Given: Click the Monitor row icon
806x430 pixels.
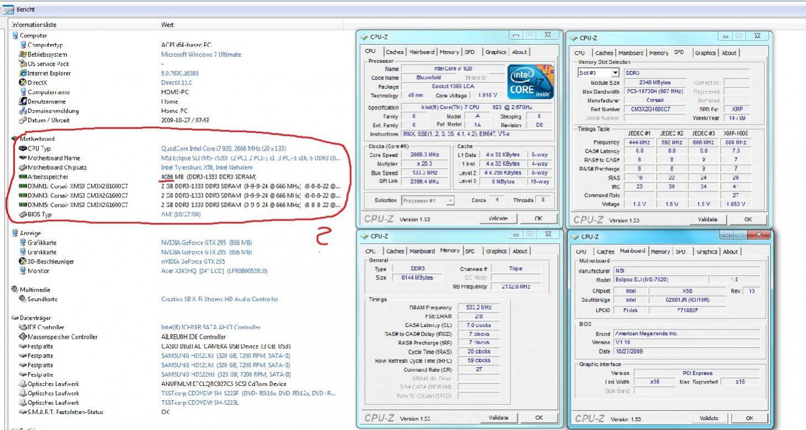Looking at the screenshot, I should 23,271.
